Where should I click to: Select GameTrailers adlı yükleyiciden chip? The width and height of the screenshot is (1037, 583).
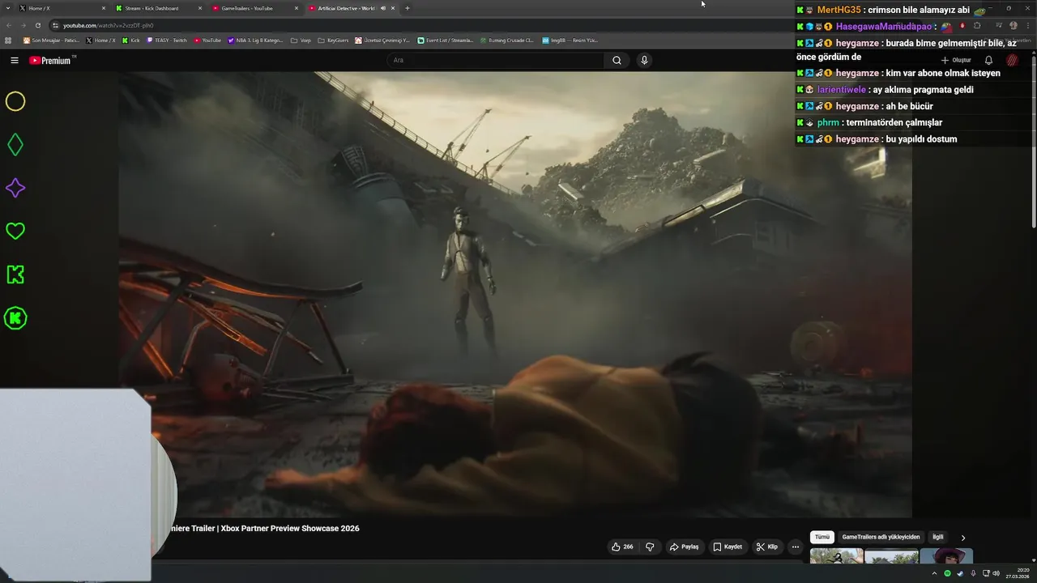tap(881, 537)
